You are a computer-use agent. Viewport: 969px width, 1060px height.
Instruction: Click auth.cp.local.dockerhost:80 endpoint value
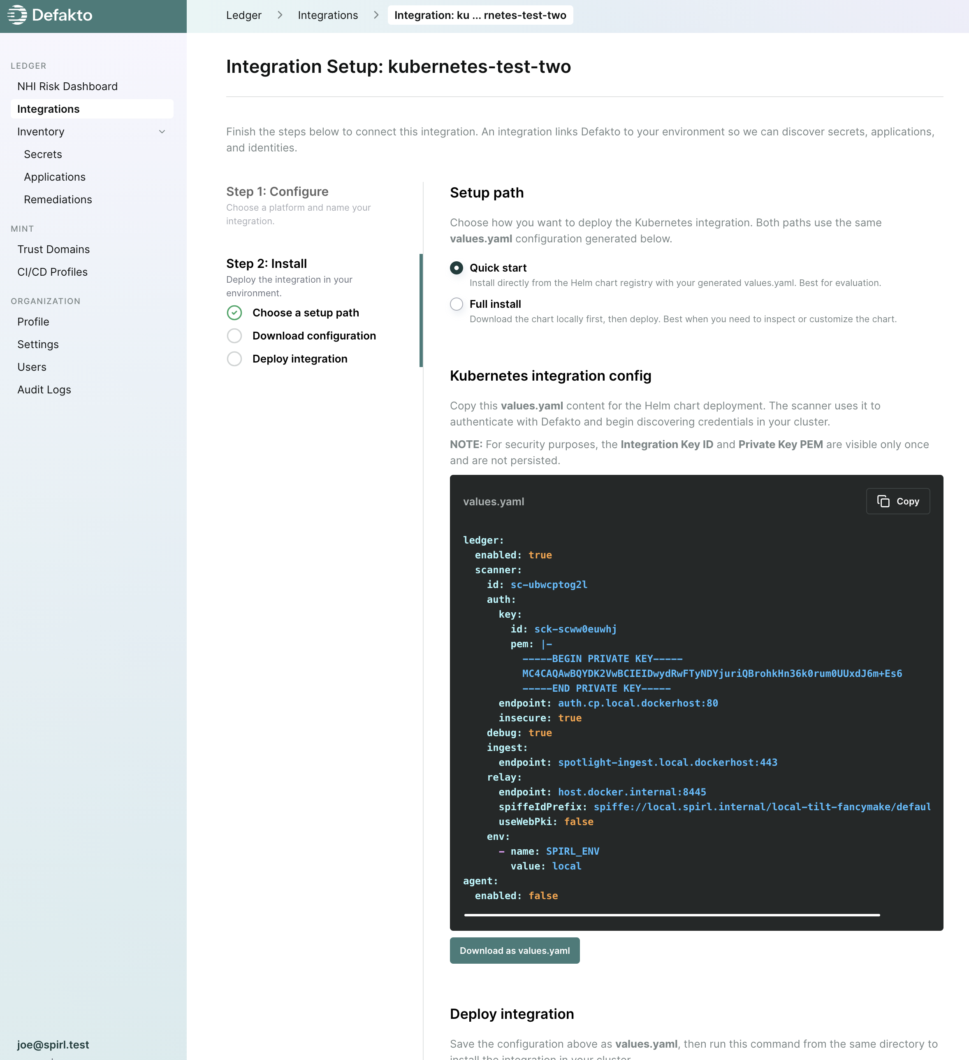(x=638, y=703)
